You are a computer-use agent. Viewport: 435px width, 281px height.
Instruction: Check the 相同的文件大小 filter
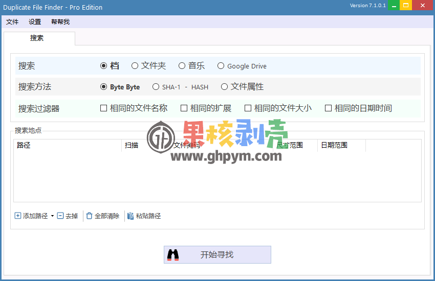point(248,108)
